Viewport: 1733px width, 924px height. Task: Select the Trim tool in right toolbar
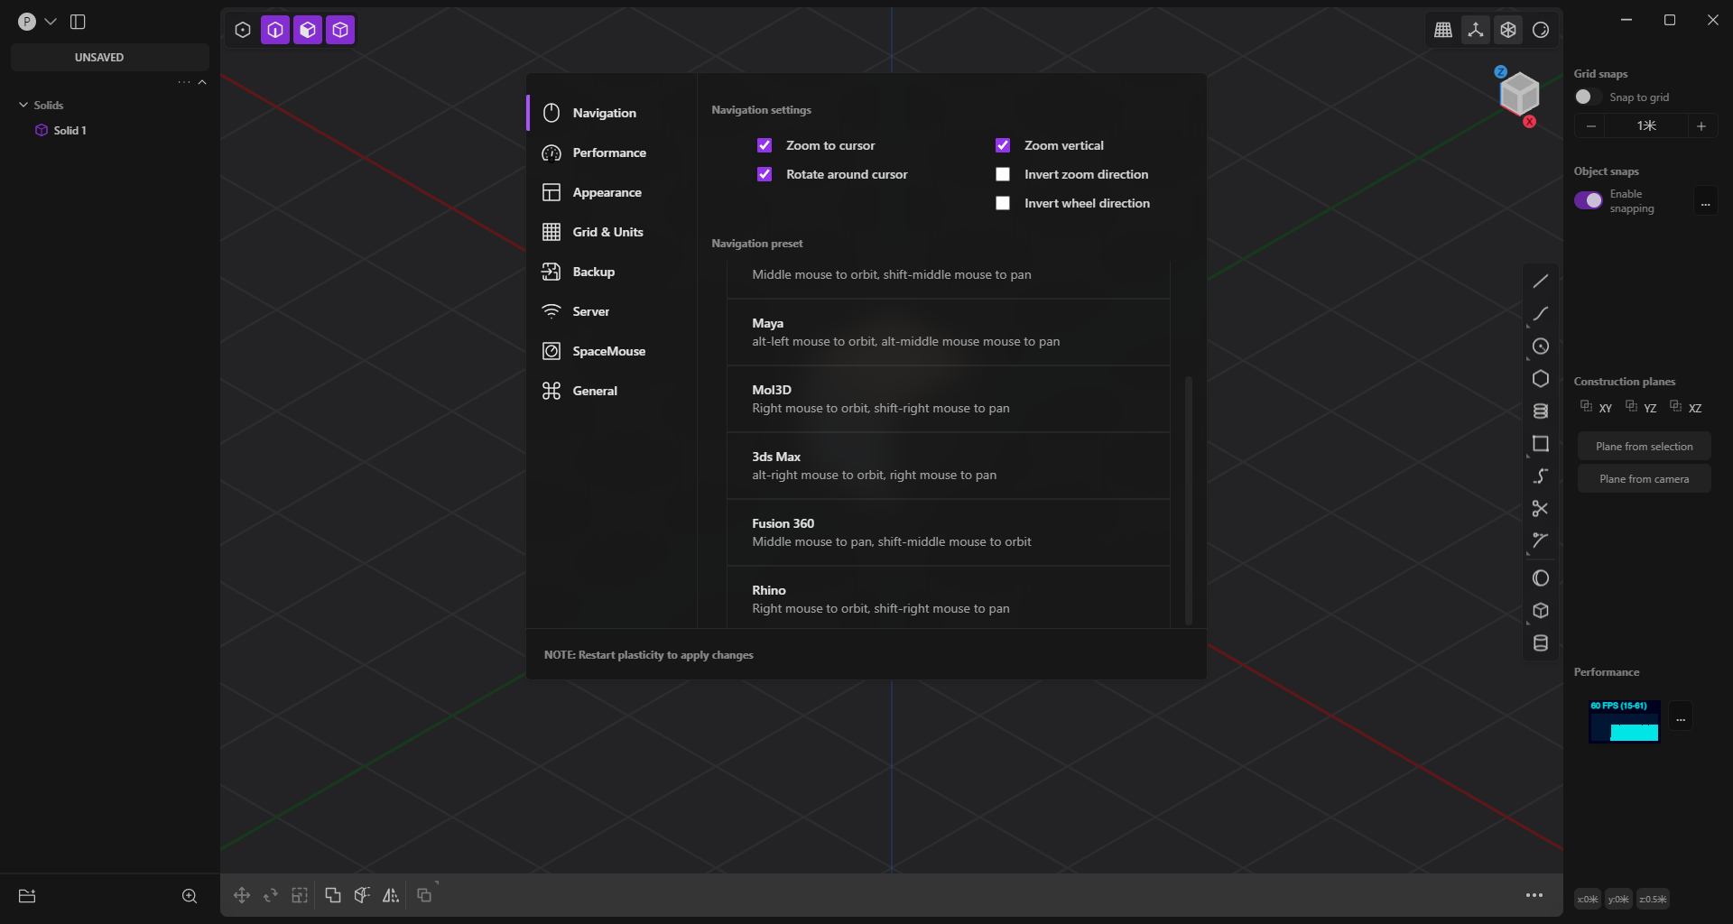click(x=1541, y=508)
